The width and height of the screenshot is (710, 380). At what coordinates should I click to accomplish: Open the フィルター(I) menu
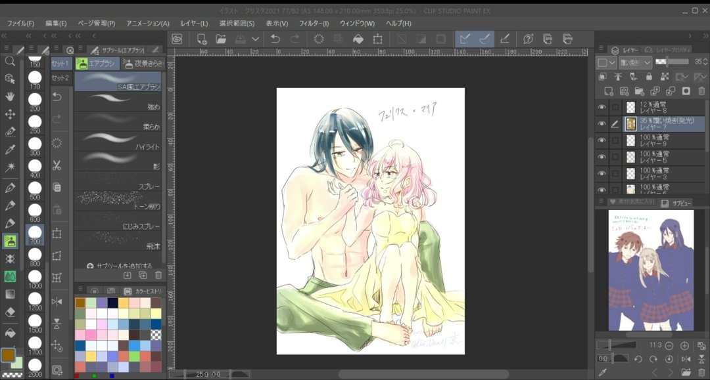(314, 23)
